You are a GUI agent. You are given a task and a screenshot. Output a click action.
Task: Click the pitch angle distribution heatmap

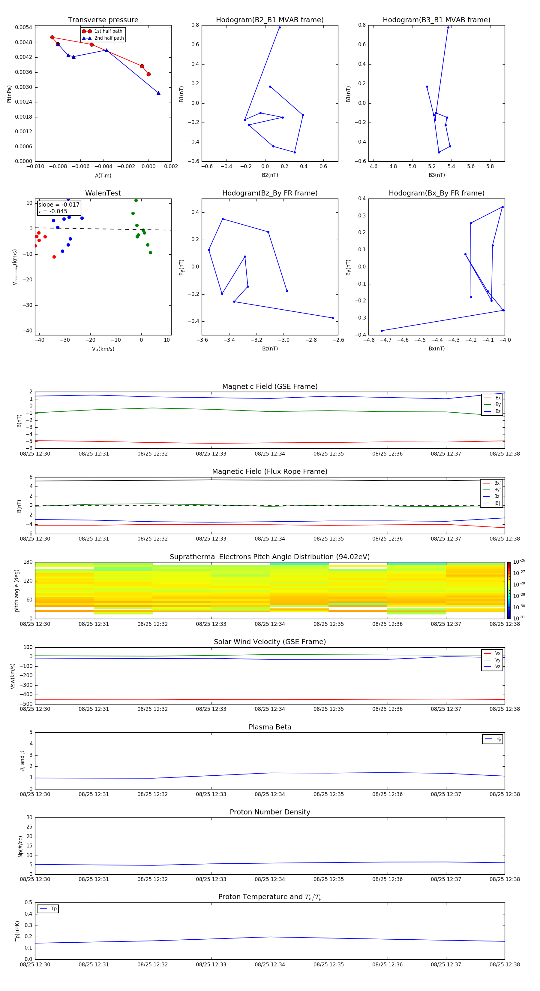click(270, 590)
